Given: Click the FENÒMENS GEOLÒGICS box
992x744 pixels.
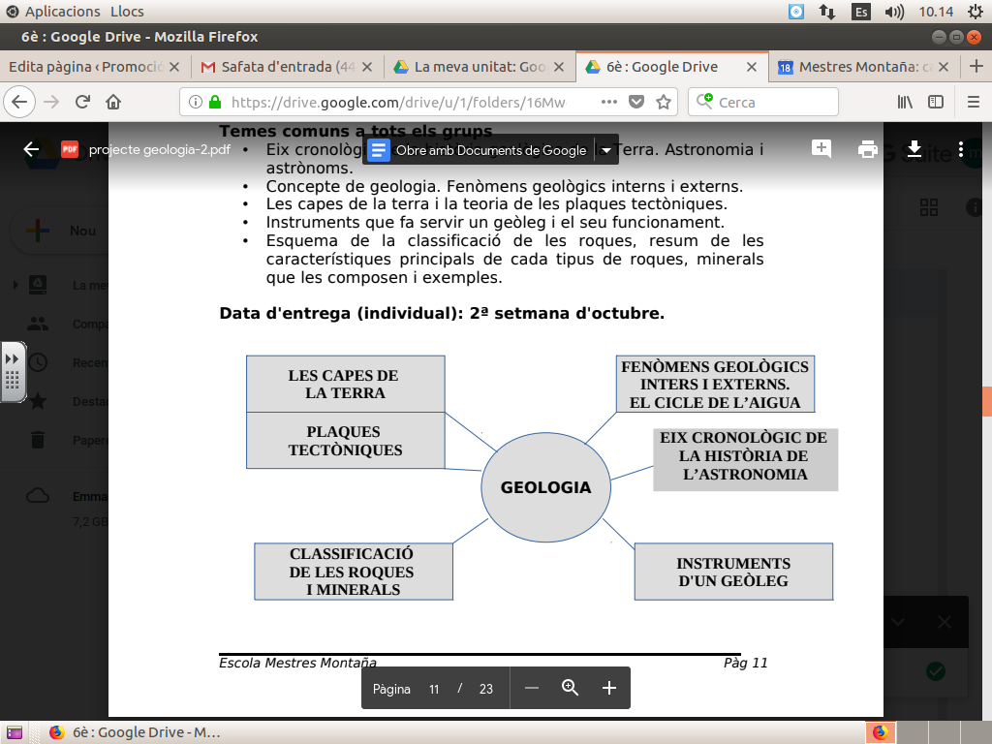Looking at the screenshot, I should [716, 384].
